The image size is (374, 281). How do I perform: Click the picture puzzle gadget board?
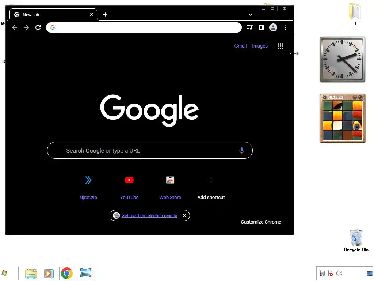(342, 121)
